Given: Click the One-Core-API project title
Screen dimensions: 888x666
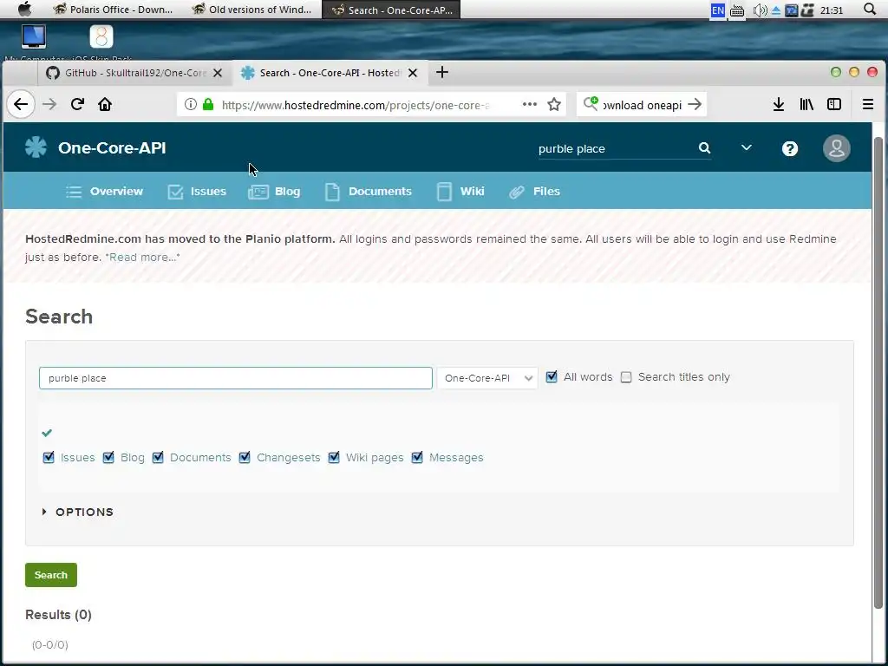Looking at the screenshot, I should (112, 147).
